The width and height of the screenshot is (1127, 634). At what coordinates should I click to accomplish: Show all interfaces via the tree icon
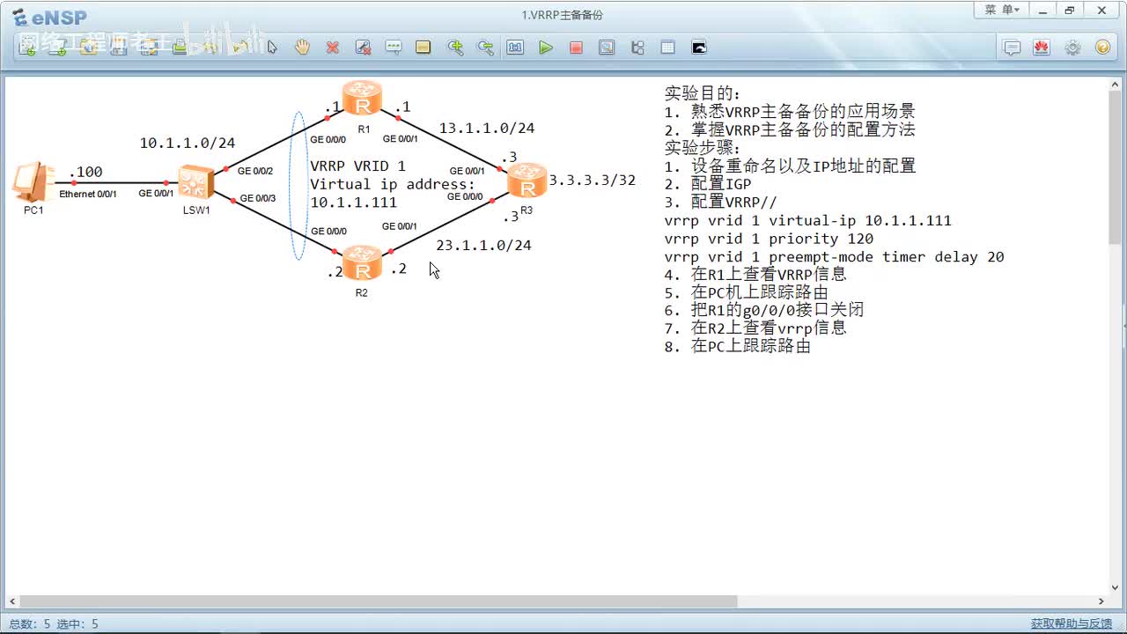[637, 48]
